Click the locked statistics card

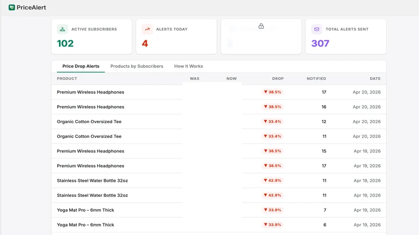coord(261,37)
